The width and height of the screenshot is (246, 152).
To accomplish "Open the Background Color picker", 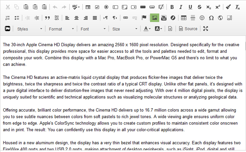I will (x=158, y=29).
